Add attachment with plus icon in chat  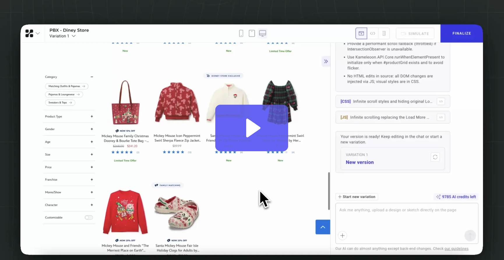[343, 236]
